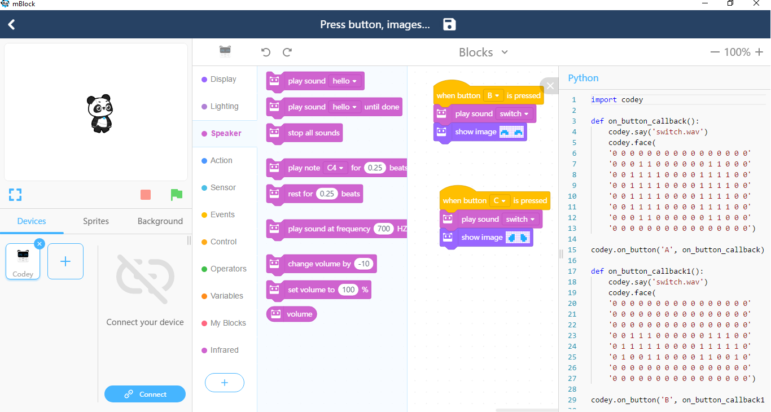Click the Codey robot icon above the block palette
The width and height of the screenshot is (771, 412).
(x=225, y=51)
